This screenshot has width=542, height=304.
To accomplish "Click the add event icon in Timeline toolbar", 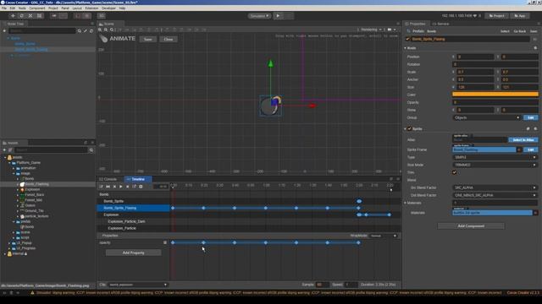I will pos(141,187).
